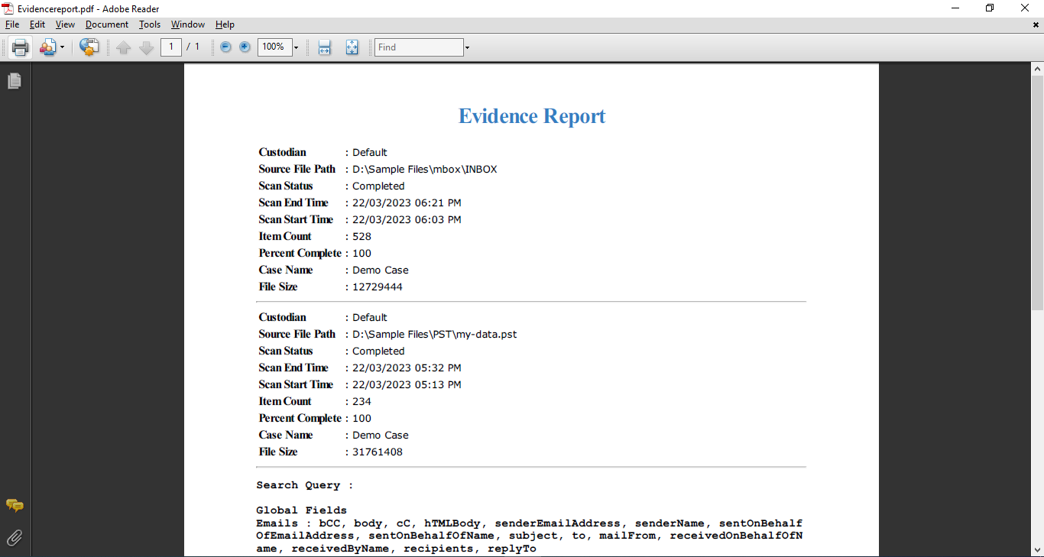The image size is (1044, 557).
Task: Open the Find options dropdown arrow
Action: click(x=467, y=47)
